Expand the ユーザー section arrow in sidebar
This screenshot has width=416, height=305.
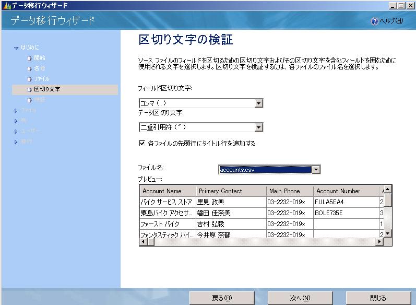pos(16,131)
